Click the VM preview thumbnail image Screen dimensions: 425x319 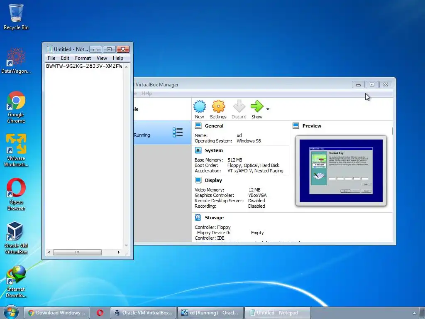pyautogui.click(x=341, y=171)
